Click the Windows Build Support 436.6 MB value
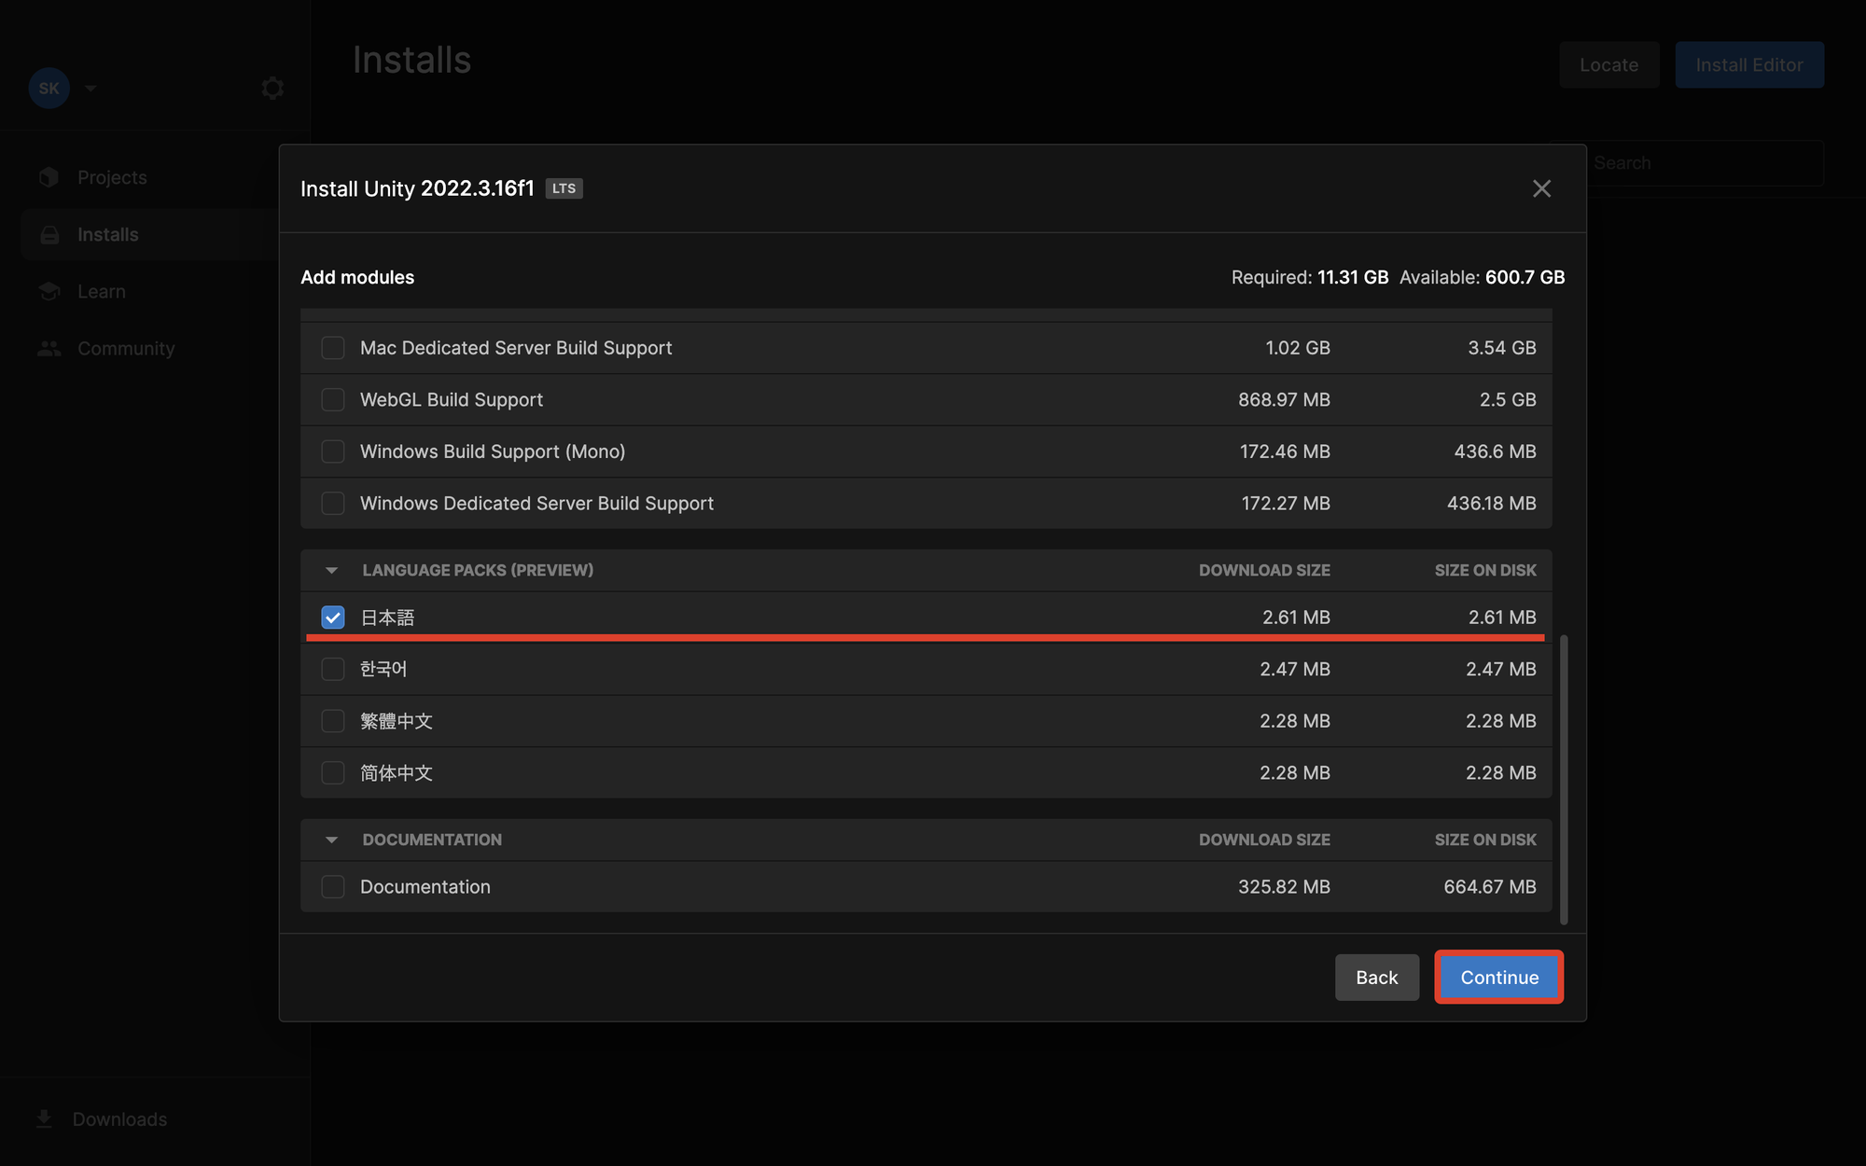Viewport: 1866px width, 1166px height. (x=1495, y=451)
